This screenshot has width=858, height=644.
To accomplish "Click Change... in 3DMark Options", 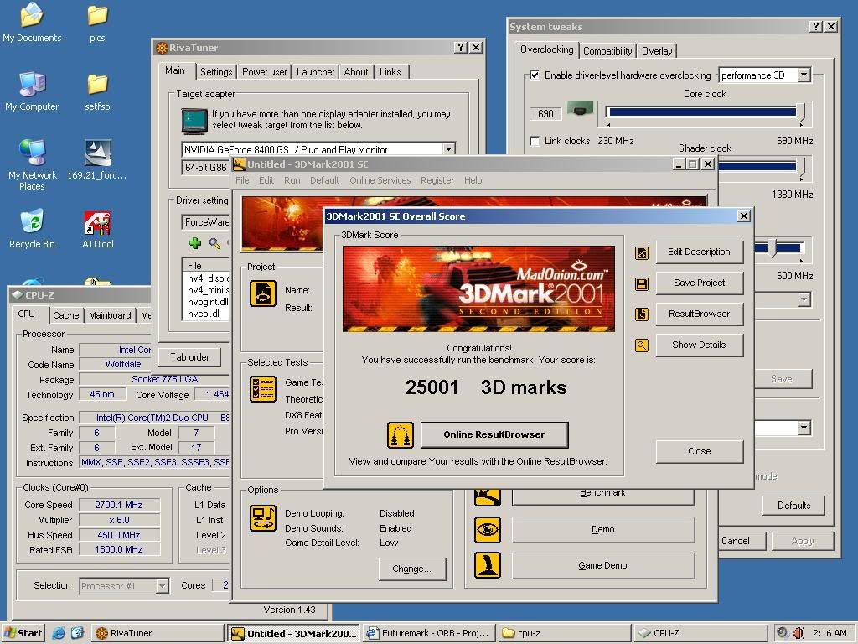I will [412, 569].
